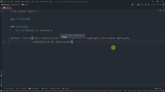Open the Run menu in menu bar

coord(33,2)
